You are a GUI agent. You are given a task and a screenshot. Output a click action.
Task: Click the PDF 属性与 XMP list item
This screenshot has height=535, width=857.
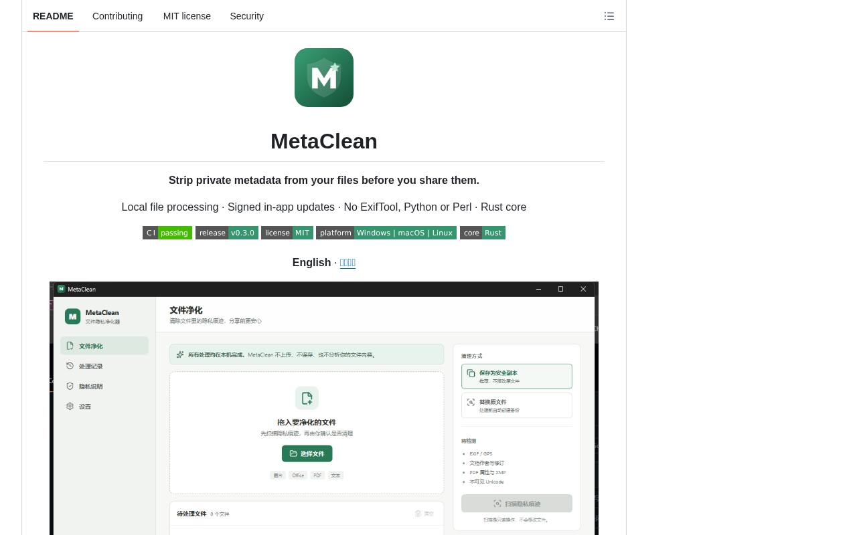click(487, 472)
